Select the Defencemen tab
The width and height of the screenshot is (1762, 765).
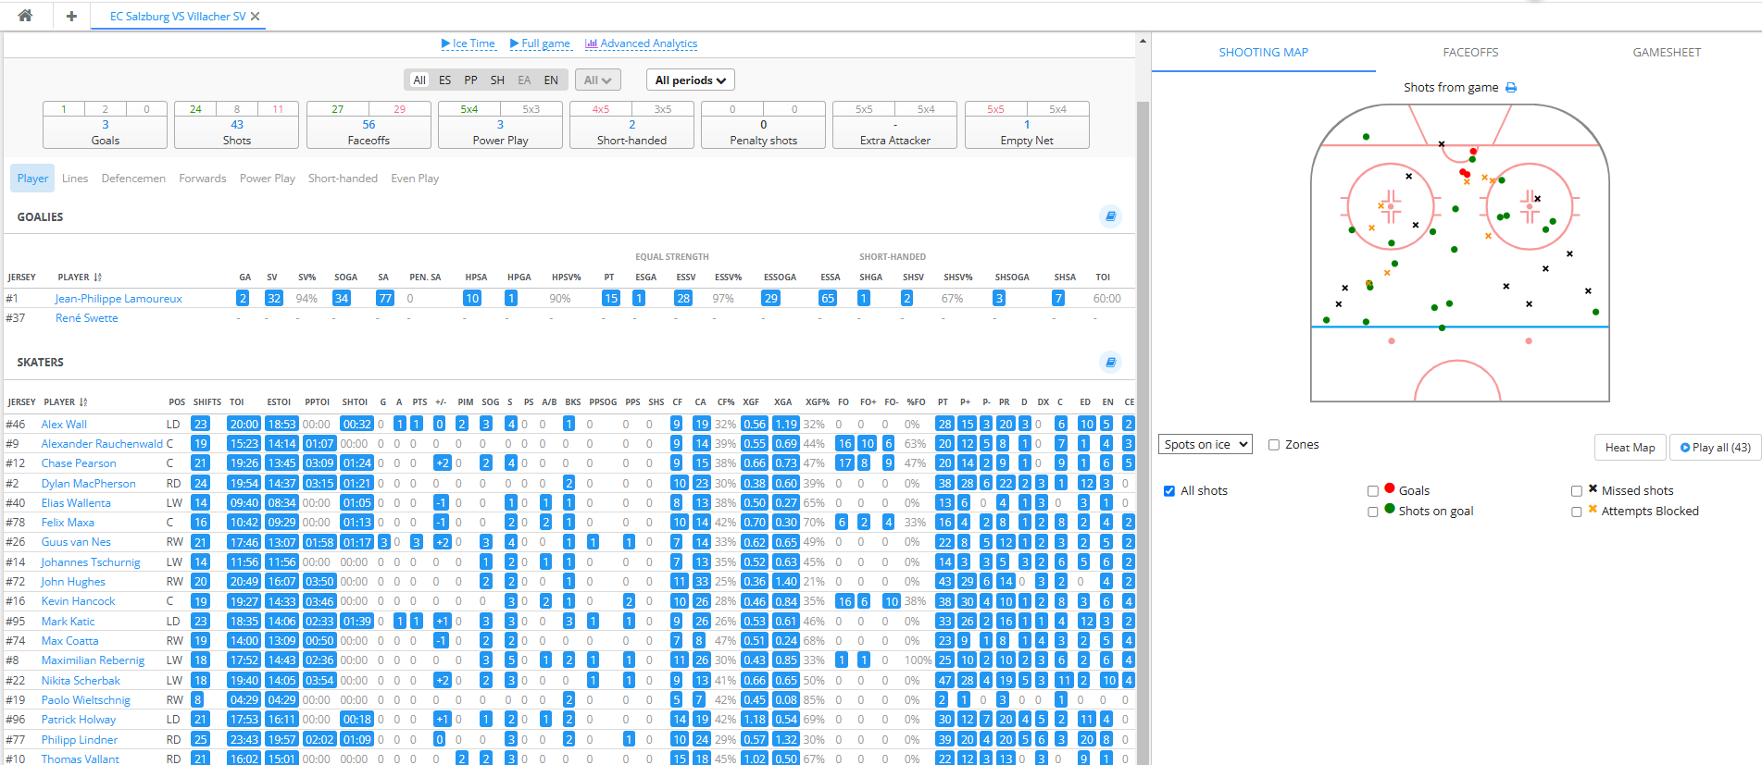click(133, 179)
